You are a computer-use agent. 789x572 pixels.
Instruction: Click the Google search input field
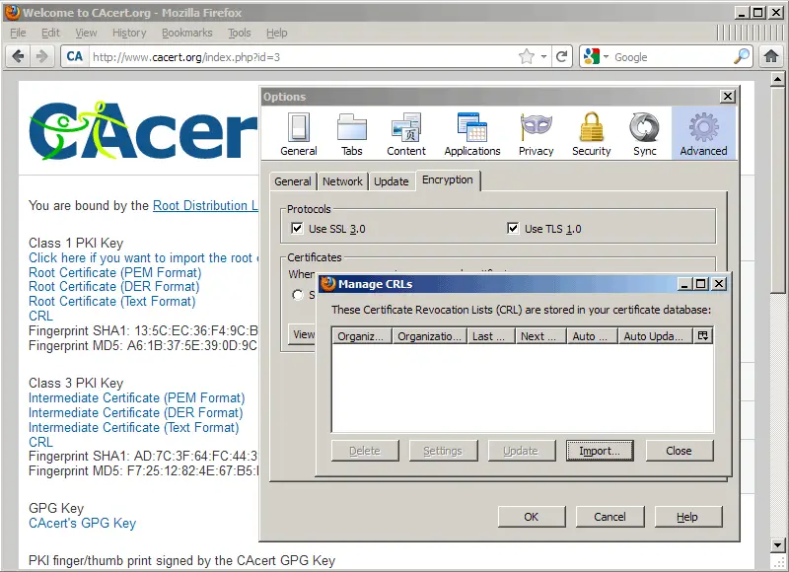tap(672, 57)
